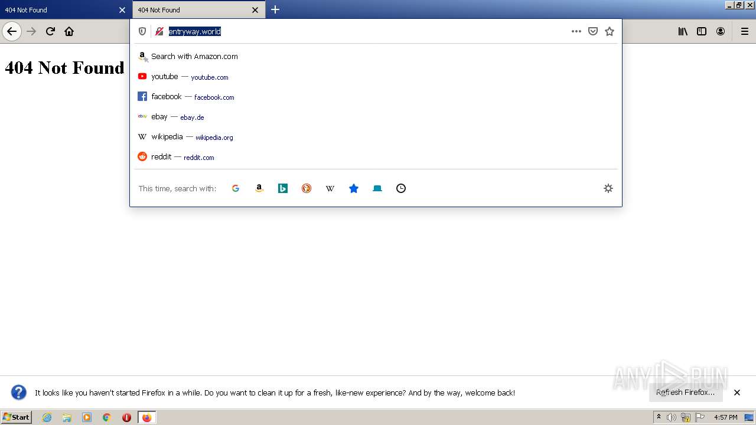Open tracking protection shield info
The image size is (756, 425).
142,31
